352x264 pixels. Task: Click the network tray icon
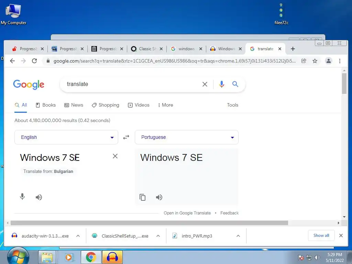pyautogui.click(x=309, y=257)
